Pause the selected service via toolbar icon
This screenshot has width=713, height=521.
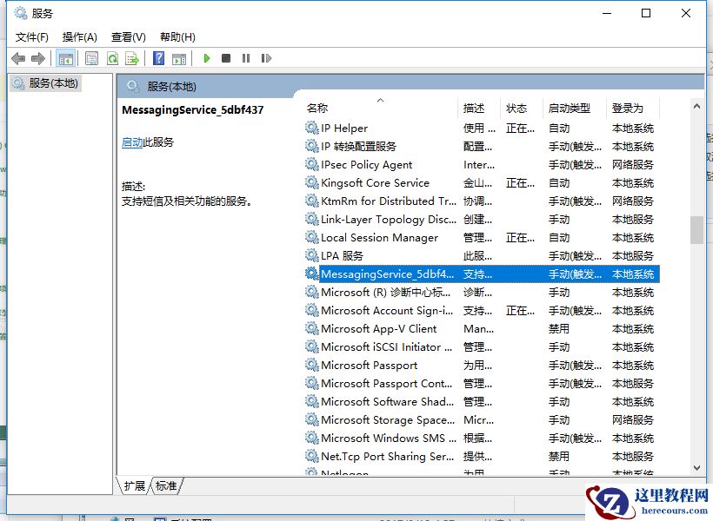[246, 58]
